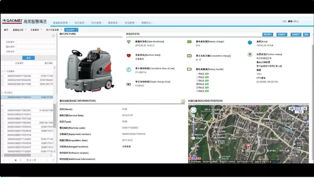
Task: Sort by the 设备编号 column header
Action: point(19,63)
